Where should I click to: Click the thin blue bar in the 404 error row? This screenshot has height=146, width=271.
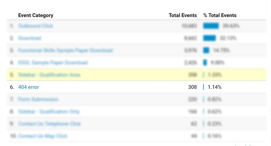pos(203,87)
